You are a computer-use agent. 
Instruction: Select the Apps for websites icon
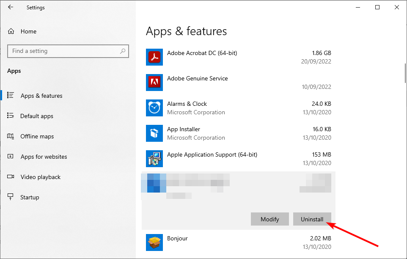pyautogui.click(x=11, y=156)
